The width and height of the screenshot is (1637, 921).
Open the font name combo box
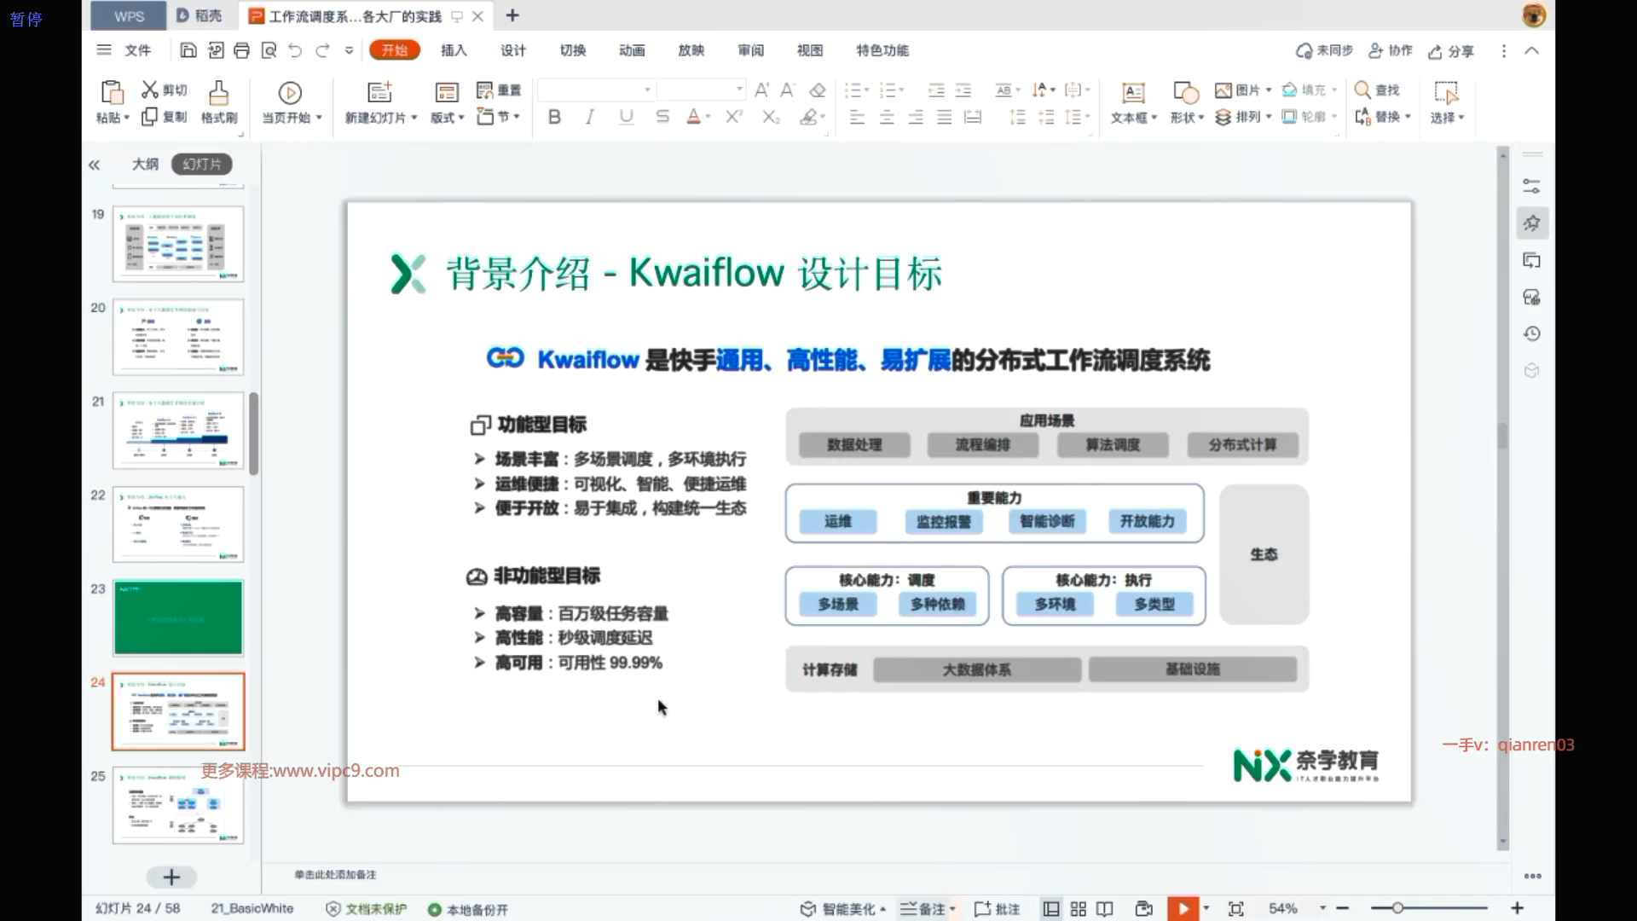595,90
